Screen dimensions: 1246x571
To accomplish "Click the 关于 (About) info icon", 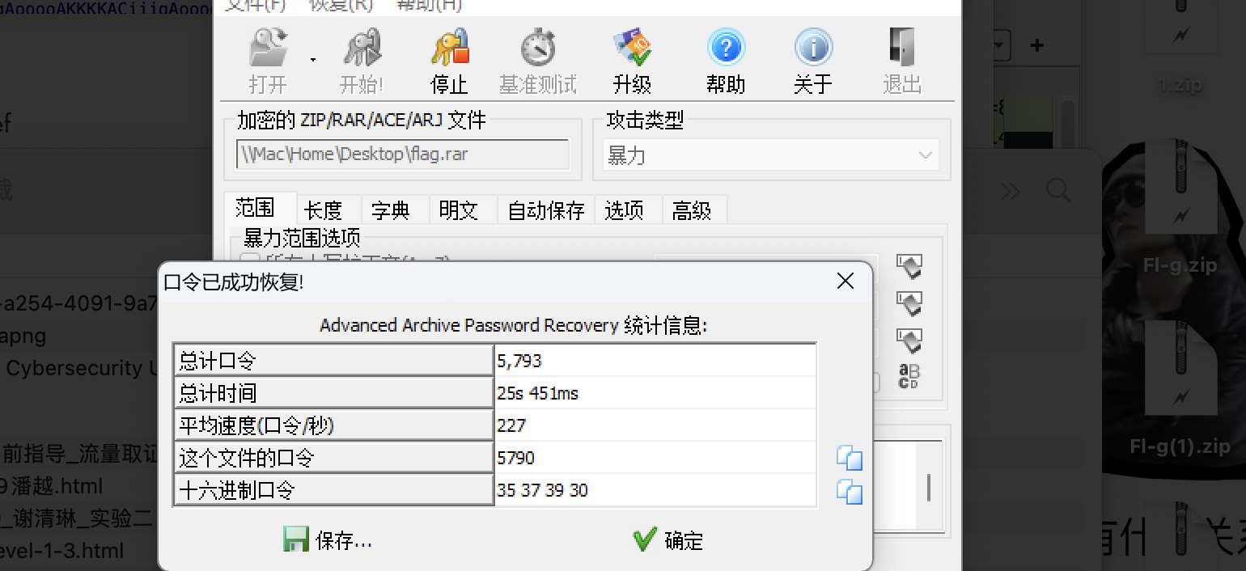I will click(x=812, y=49).
